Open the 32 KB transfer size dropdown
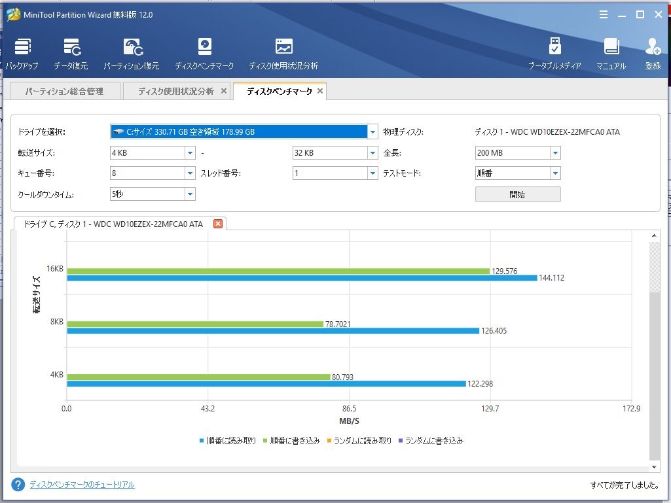This screenshot has height=503, width=671. tap(372, 152)
